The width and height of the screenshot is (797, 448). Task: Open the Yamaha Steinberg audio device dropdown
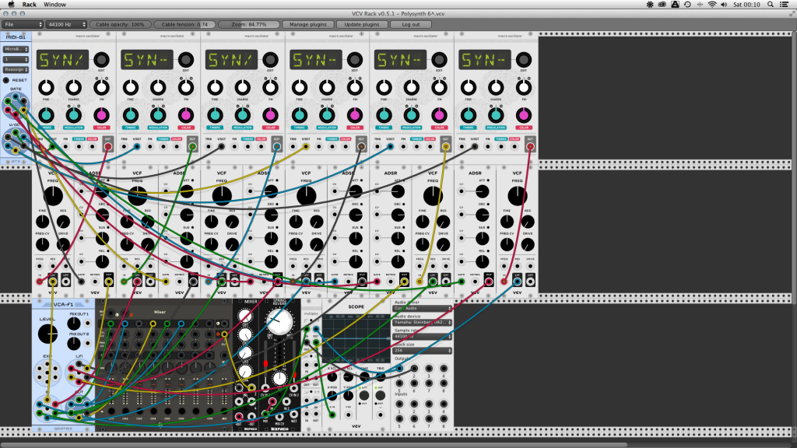pos(423,323)
